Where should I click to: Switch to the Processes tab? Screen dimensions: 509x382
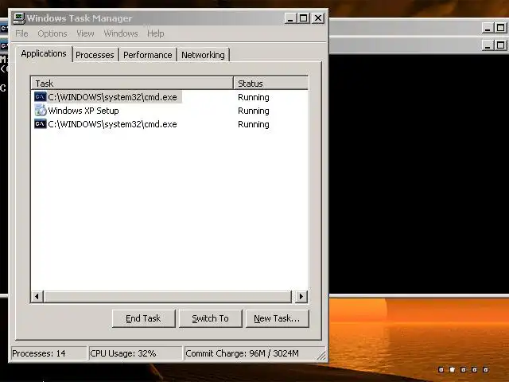point(95,55)
